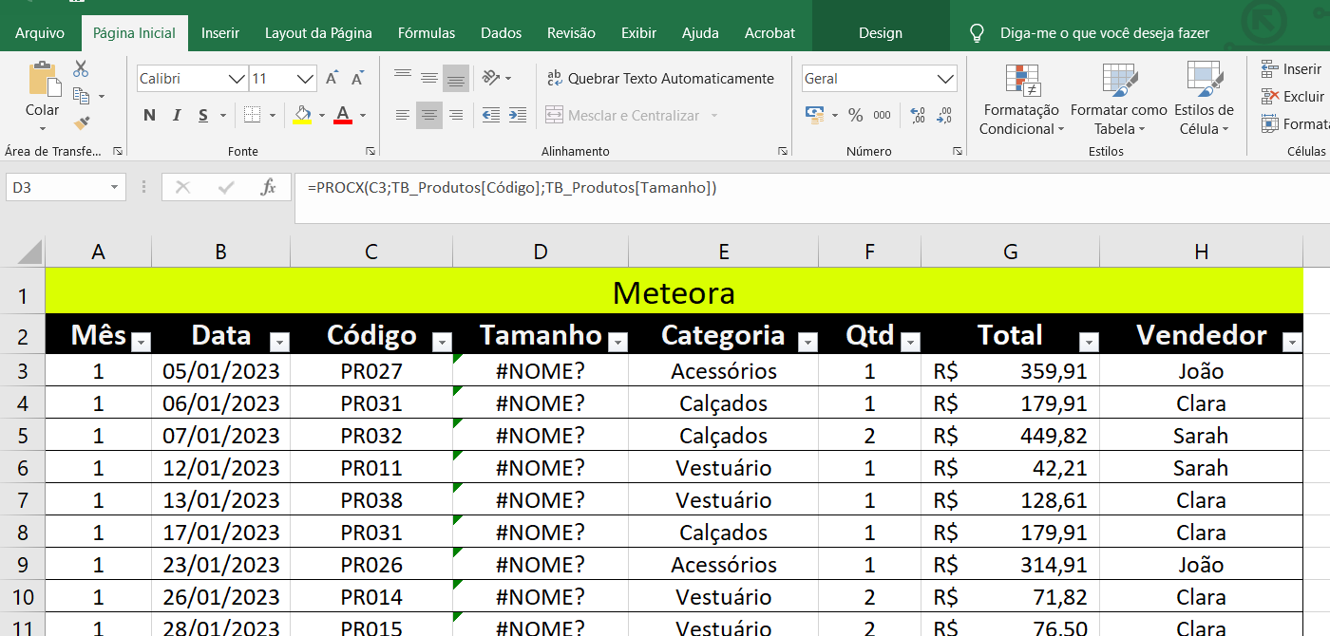Click the select-all corner triangle

(x=30, y=252)
